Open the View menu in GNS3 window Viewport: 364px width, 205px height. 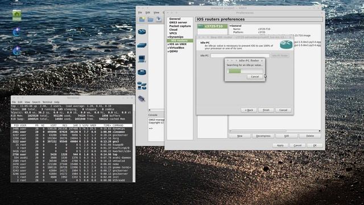[156, 13]
